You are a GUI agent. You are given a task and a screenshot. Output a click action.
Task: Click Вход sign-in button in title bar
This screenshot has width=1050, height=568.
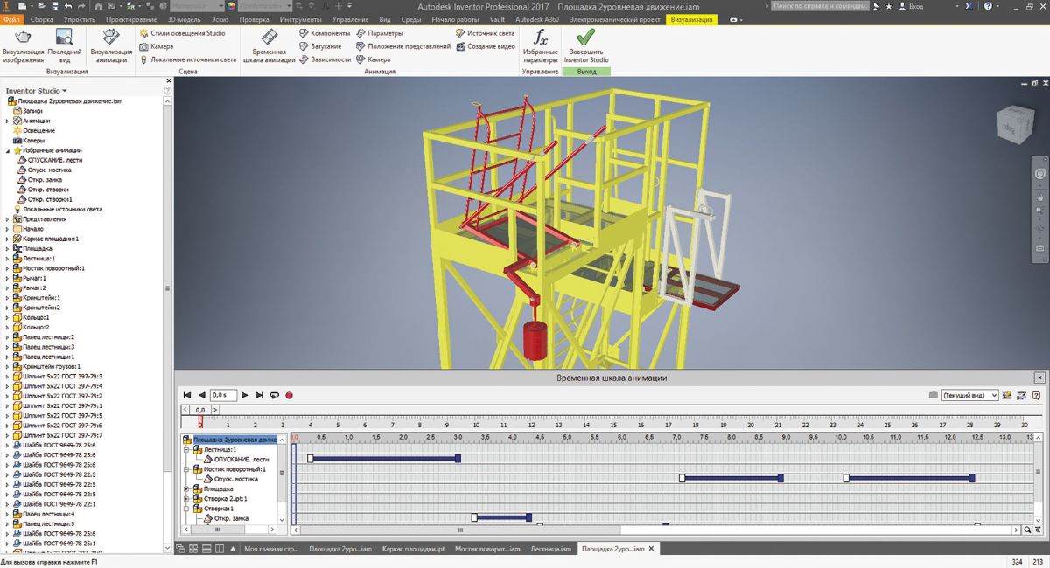pos(911,6)
